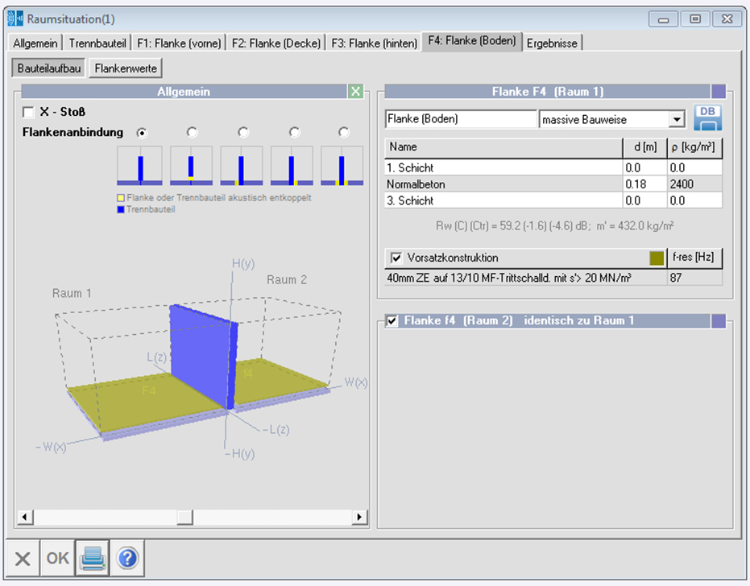Open the blue help question mark icon

(x=126, y=558)
